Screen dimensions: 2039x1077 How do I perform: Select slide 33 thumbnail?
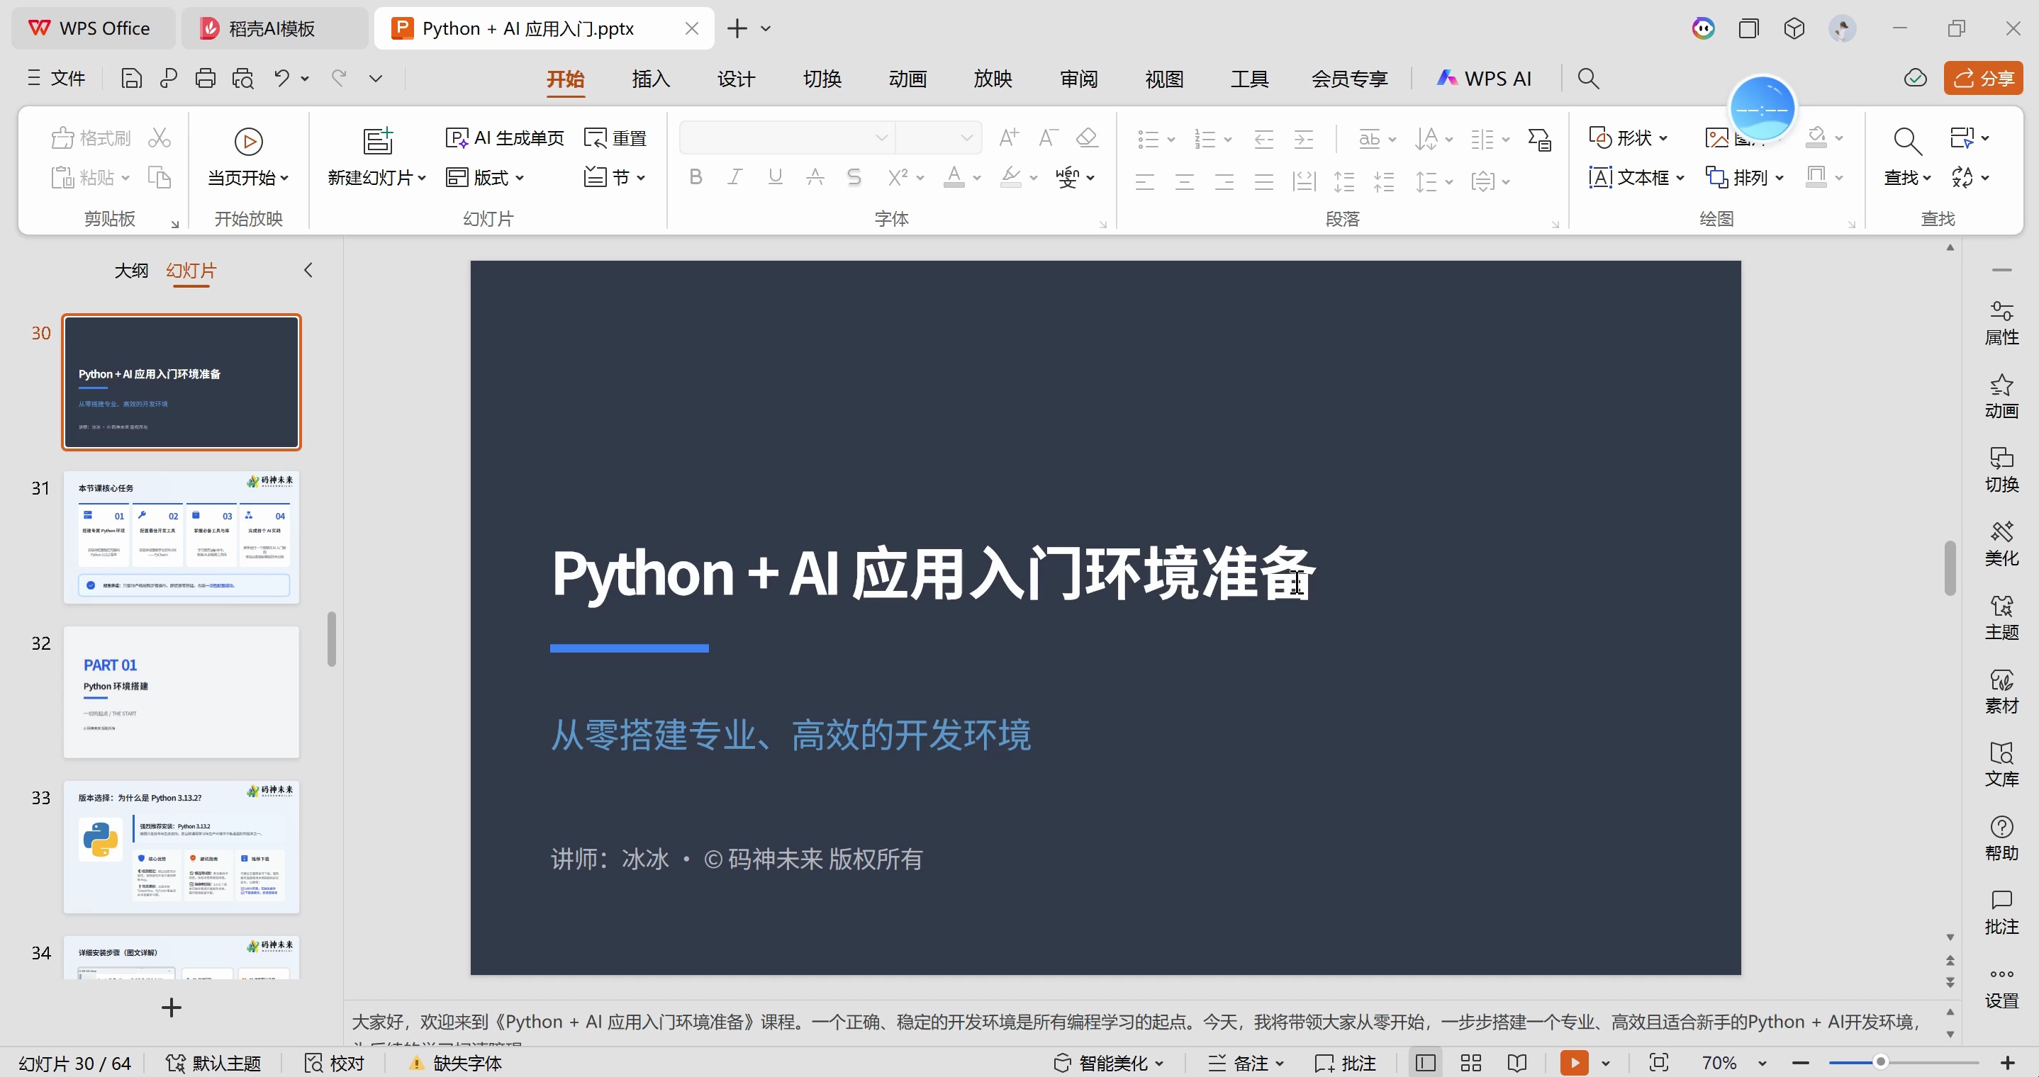click(181, 847)
